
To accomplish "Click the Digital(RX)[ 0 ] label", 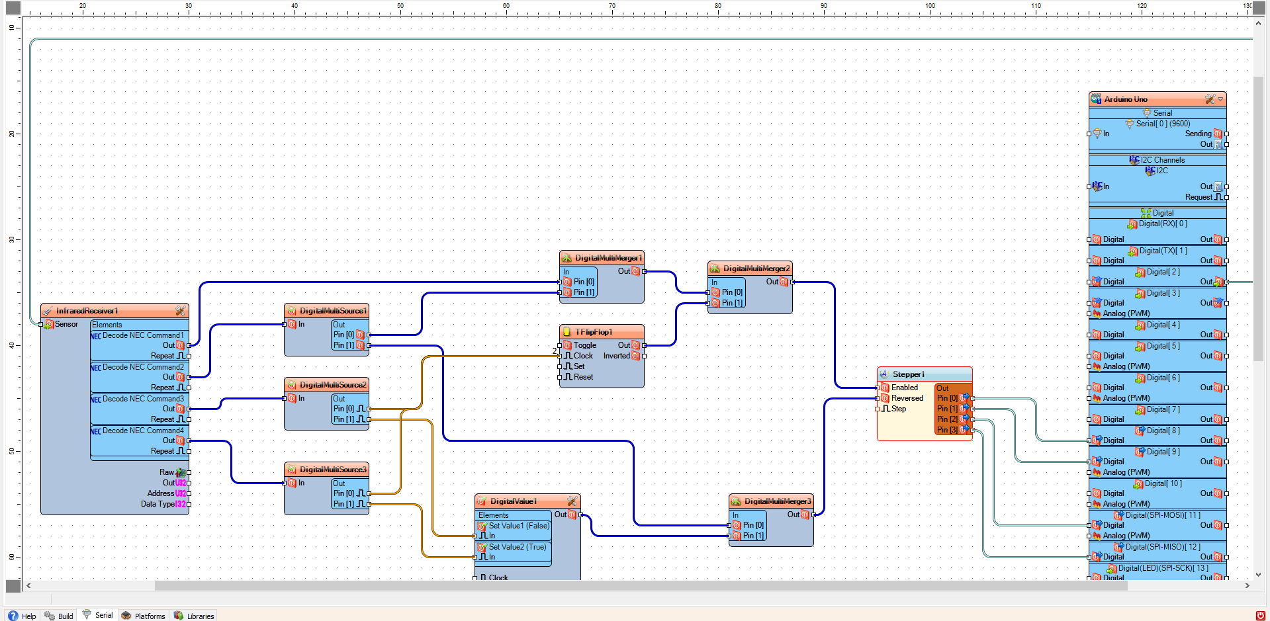I will pyautogui.click(x=1163, y=224).
